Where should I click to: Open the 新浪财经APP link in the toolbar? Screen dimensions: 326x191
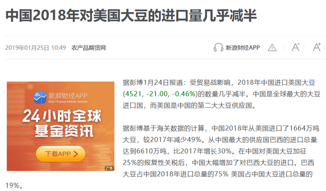tap(242, 48)
